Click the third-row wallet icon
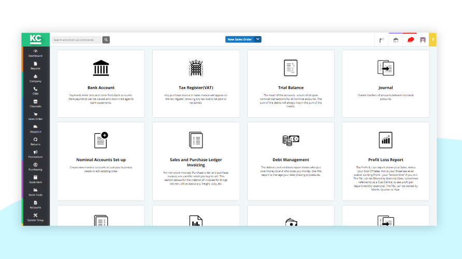The height and width of the screenshot is (259, 462). tap(291, 222)
